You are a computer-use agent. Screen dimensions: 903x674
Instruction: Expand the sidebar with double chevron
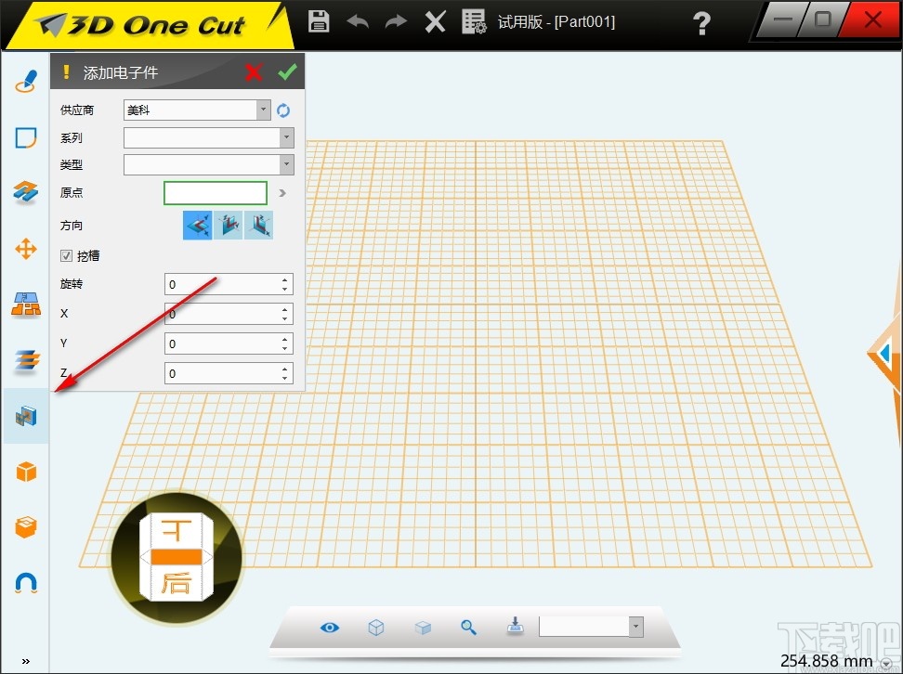(25, 661)
